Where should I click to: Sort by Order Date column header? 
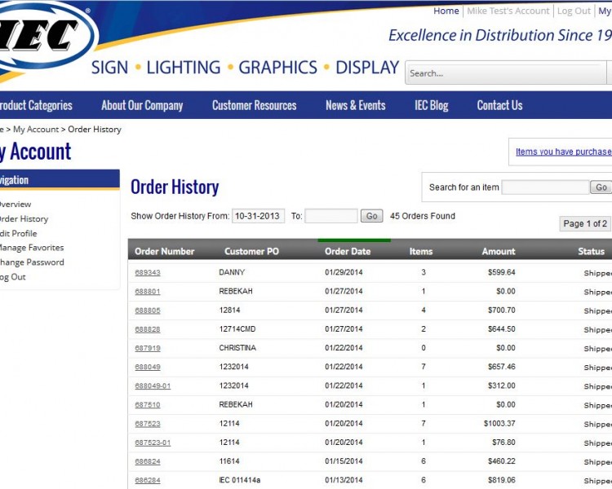348,252
